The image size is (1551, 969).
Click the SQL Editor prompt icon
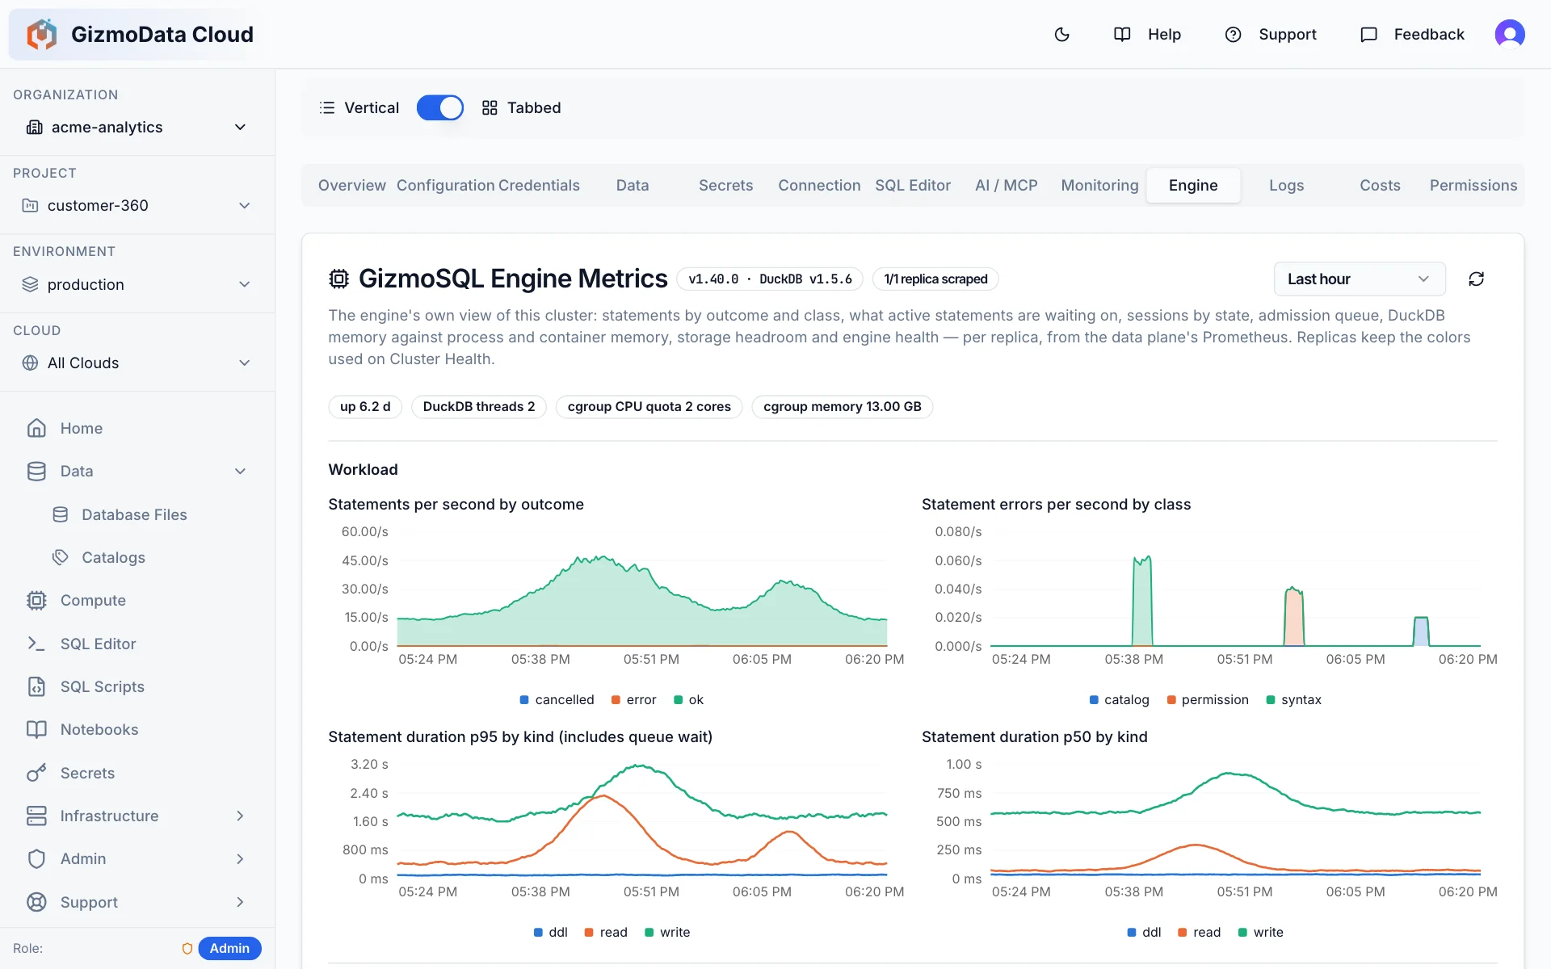(x=36, y=644)
